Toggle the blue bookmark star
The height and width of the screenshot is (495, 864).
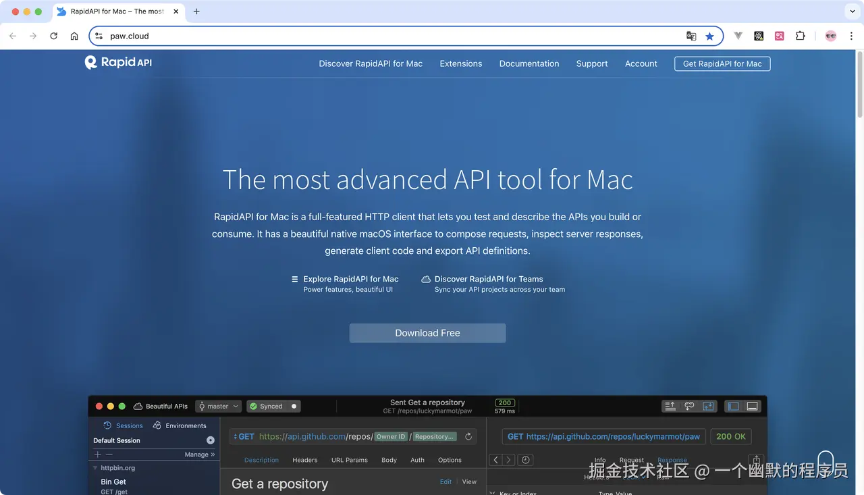709,36
